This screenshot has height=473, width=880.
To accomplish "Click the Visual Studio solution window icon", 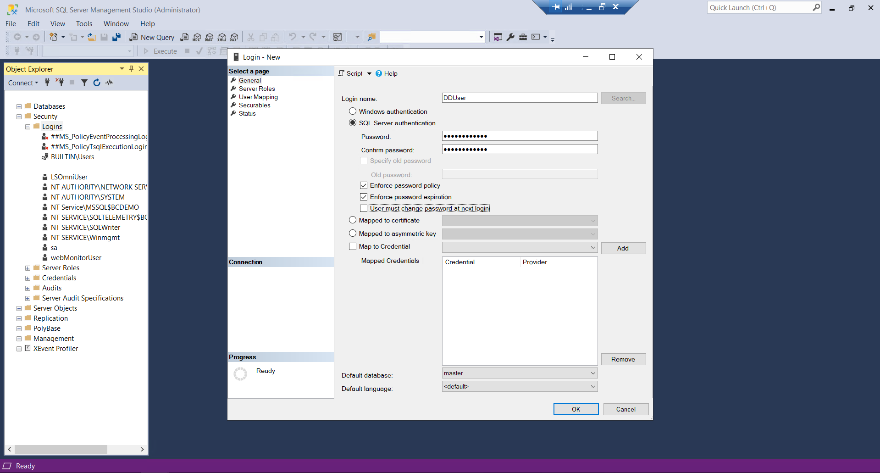I will coord(498,37).
